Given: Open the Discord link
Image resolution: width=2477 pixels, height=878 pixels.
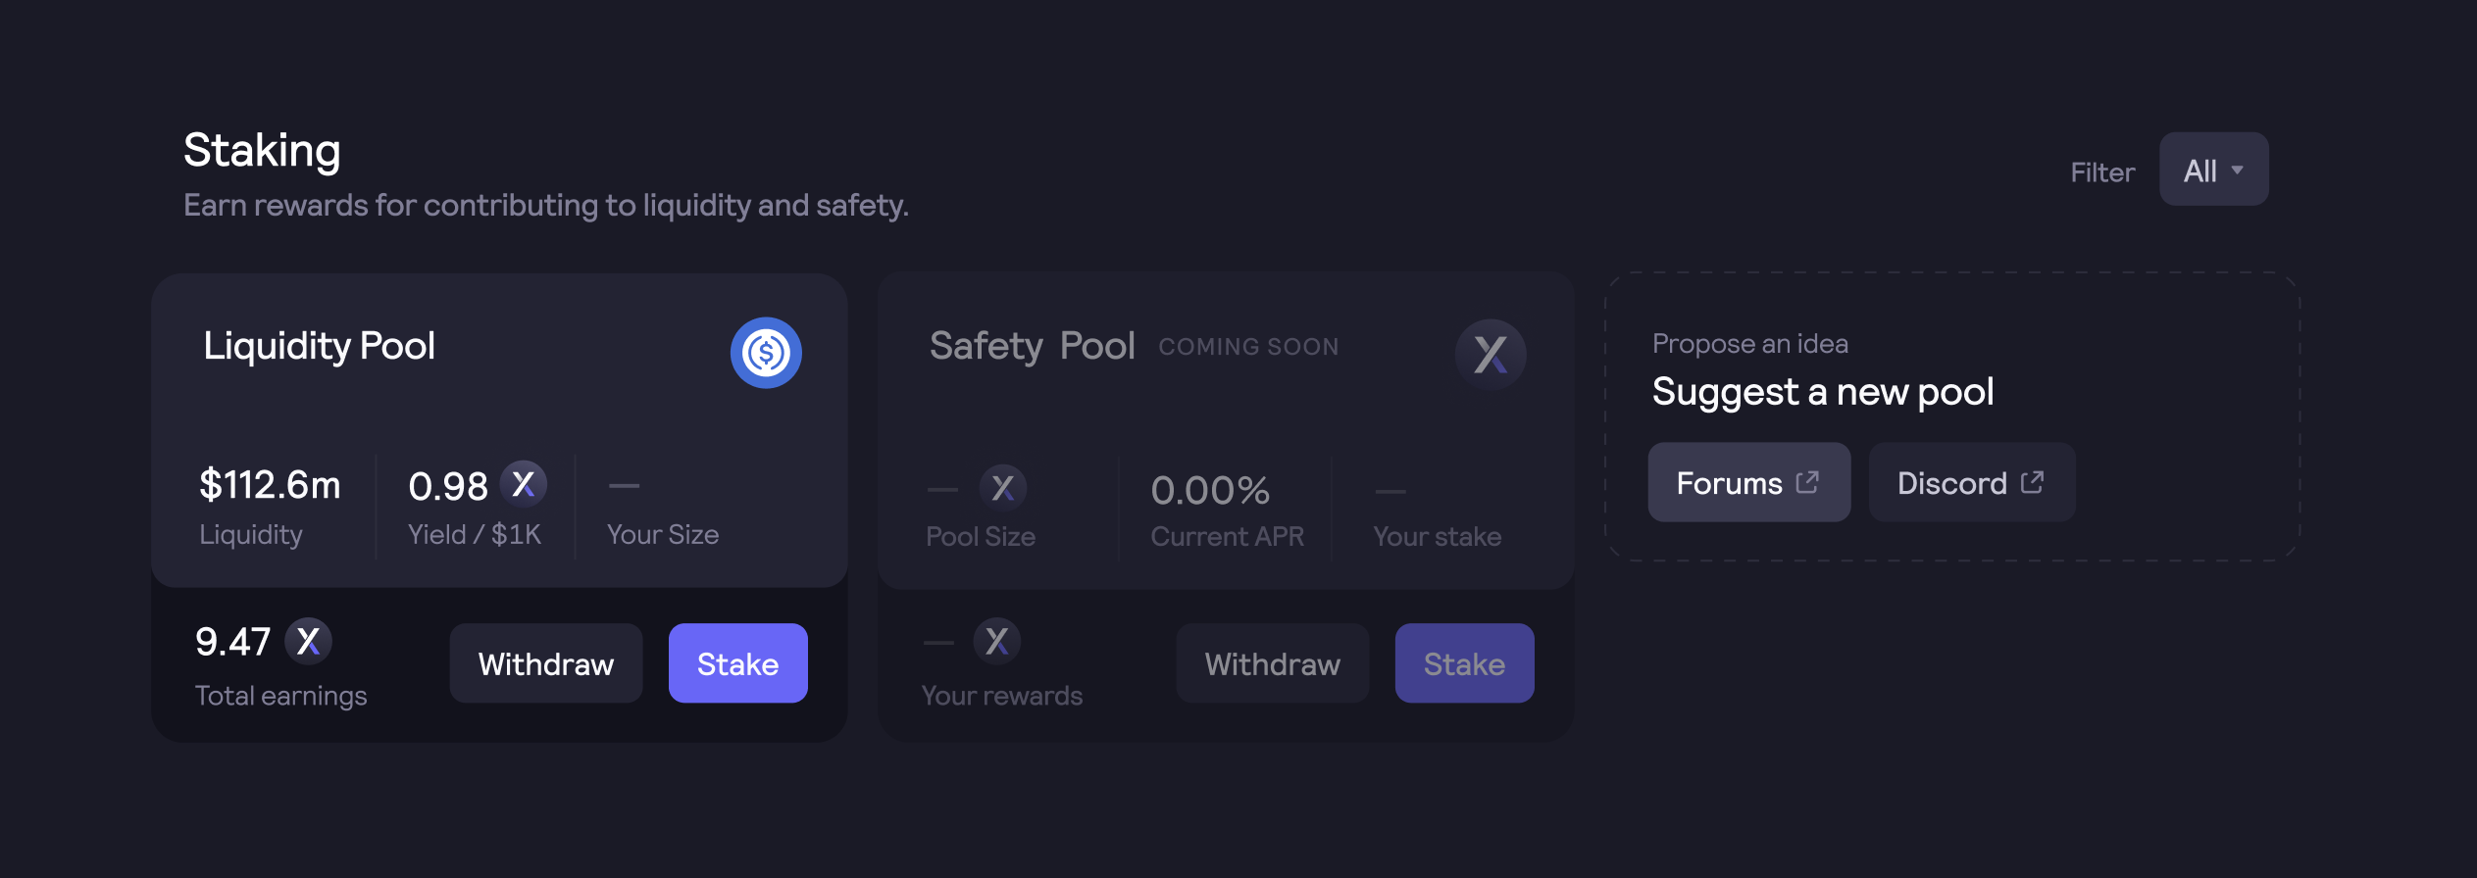Looking at the screenshot, I should 1972,482.
